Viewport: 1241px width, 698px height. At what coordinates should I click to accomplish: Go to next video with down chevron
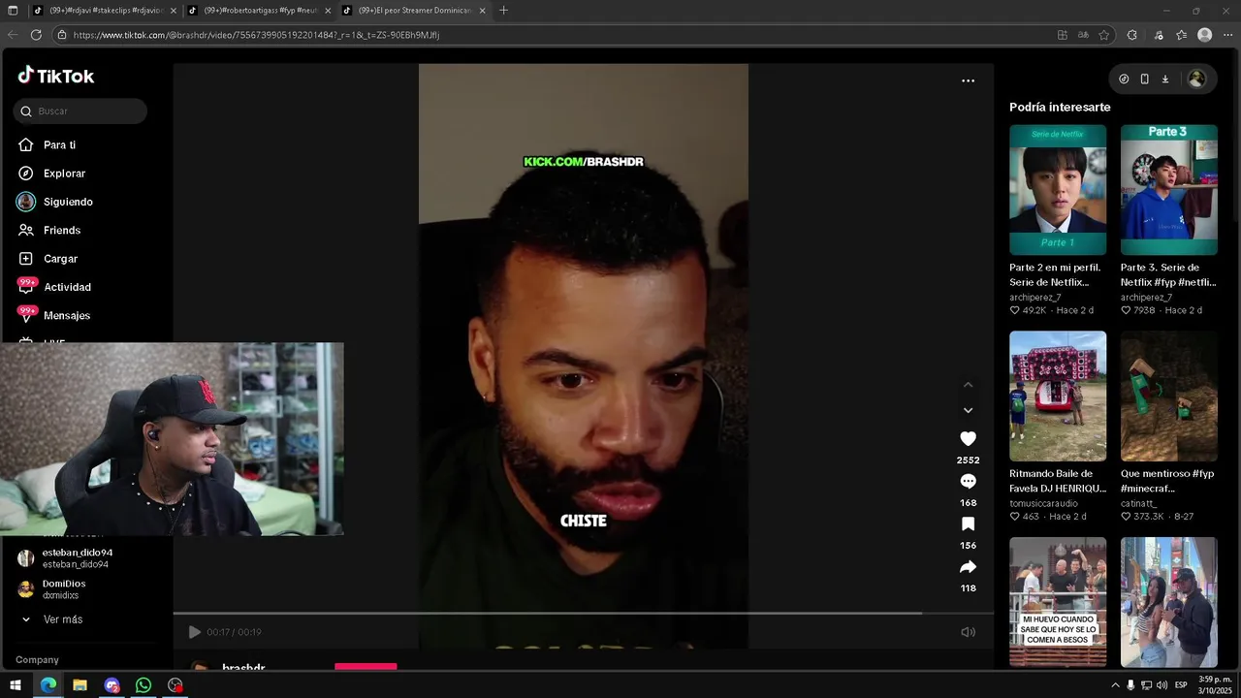(x=968, y=410)
